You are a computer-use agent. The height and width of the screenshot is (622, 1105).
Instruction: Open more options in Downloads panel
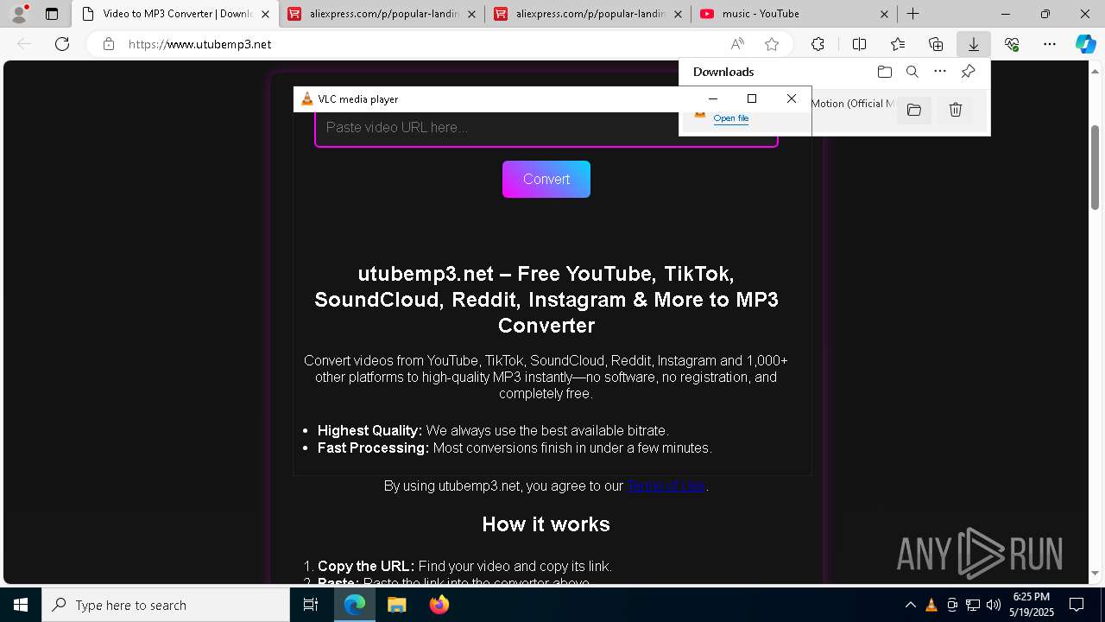[x=940, y=72]
